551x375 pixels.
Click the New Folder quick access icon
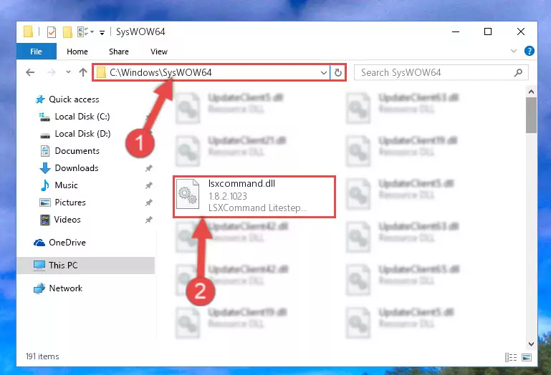coord(67,32)
